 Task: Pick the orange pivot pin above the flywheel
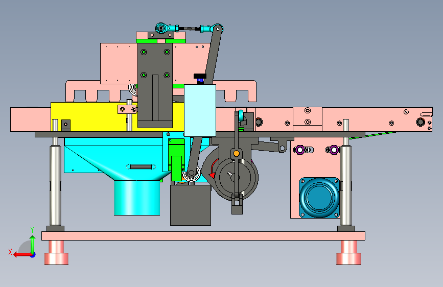coord(237,153)
